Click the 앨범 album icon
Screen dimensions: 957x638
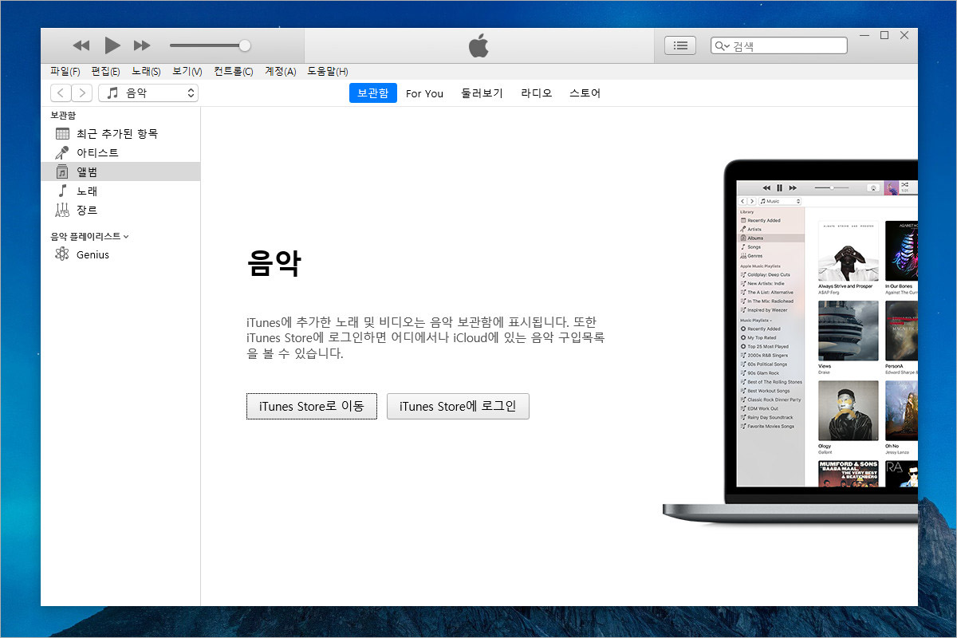(62, 171)
